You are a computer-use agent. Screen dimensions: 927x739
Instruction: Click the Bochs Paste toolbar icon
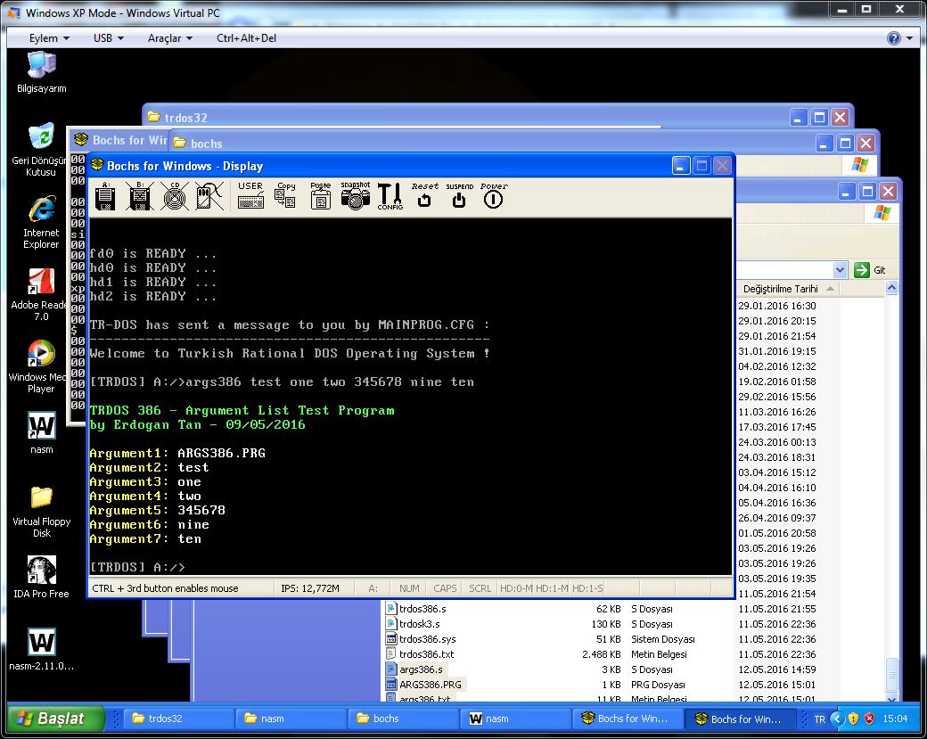[320, 196]
